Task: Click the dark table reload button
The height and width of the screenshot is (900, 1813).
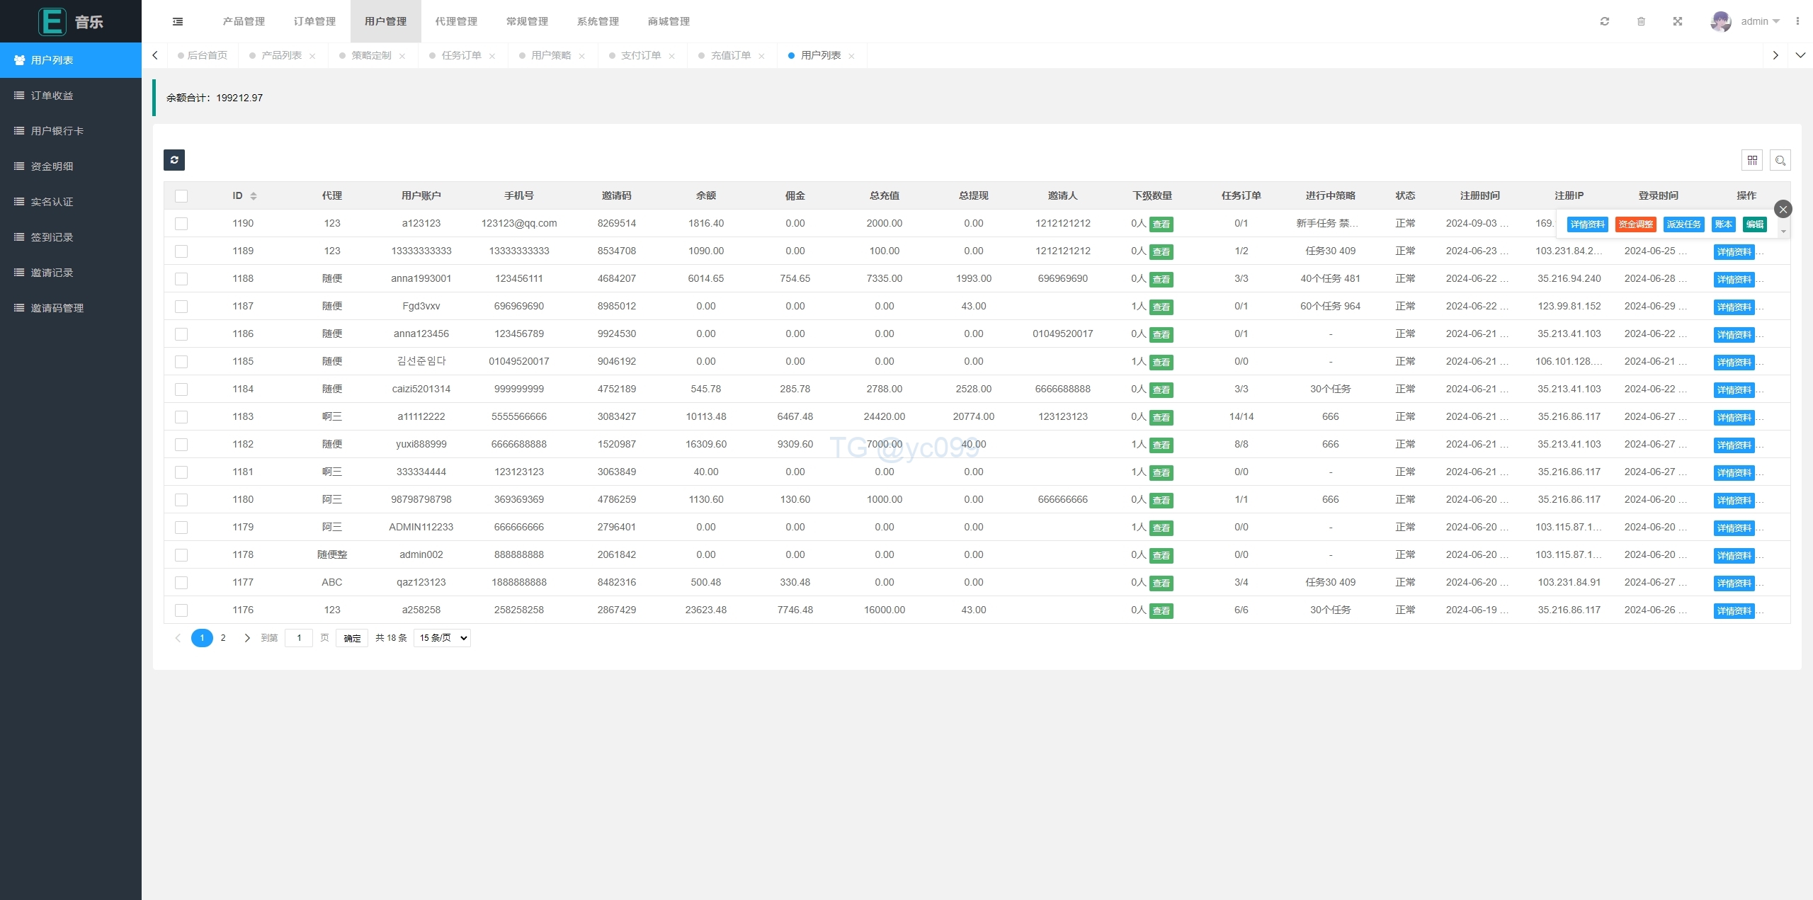Action: [x=174, y=160]
